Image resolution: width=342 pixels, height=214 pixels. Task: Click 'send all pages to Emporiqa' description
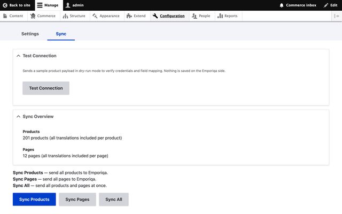click(x=69, y=179)
